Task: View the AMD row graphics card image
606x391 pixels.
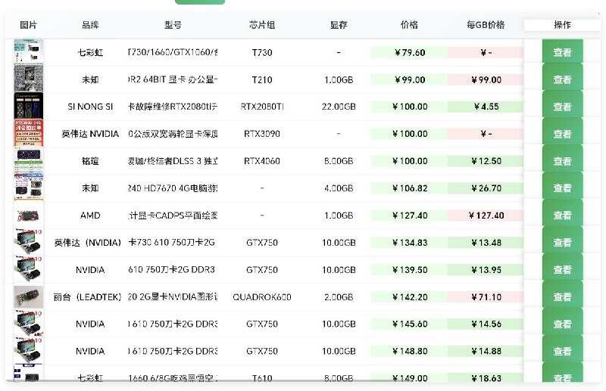Action: coord(29,215)
